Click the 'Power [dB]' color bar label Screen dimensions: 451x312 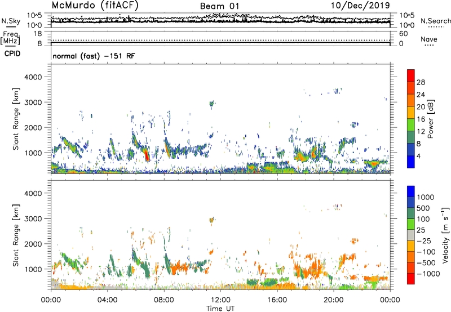[x=430, y=119]
